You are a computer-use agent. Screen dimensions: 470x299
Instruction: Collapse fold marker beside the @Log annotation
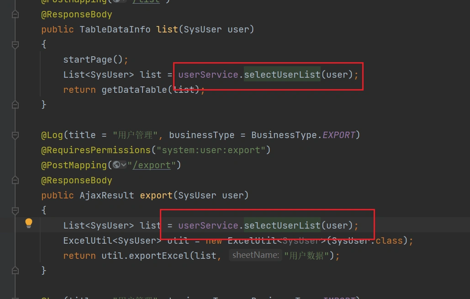[15, 135]
